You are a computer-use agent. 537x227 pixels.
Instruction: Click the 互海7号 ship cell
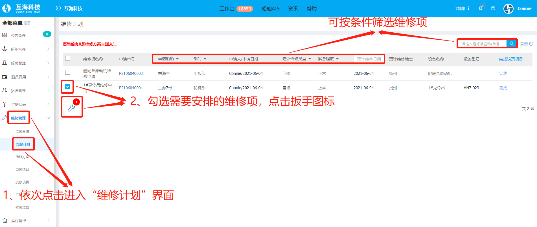click(x=165, y=88)
